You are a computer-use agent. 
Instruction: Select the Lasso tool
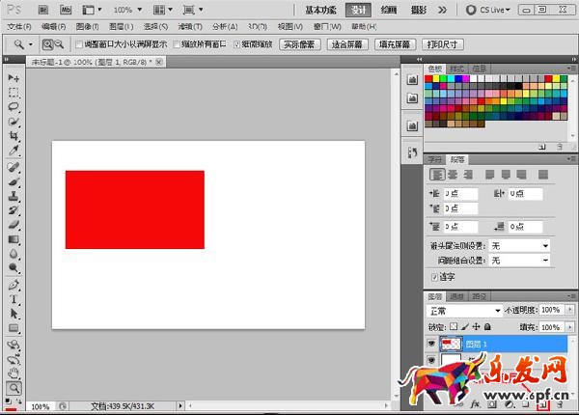14,107
